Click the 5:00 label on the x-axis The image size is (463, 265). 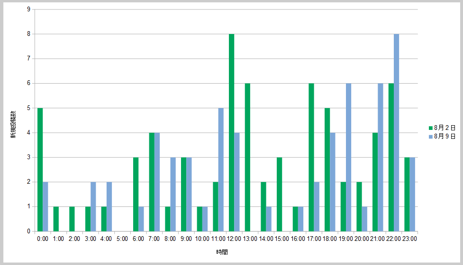pos(122,239)
